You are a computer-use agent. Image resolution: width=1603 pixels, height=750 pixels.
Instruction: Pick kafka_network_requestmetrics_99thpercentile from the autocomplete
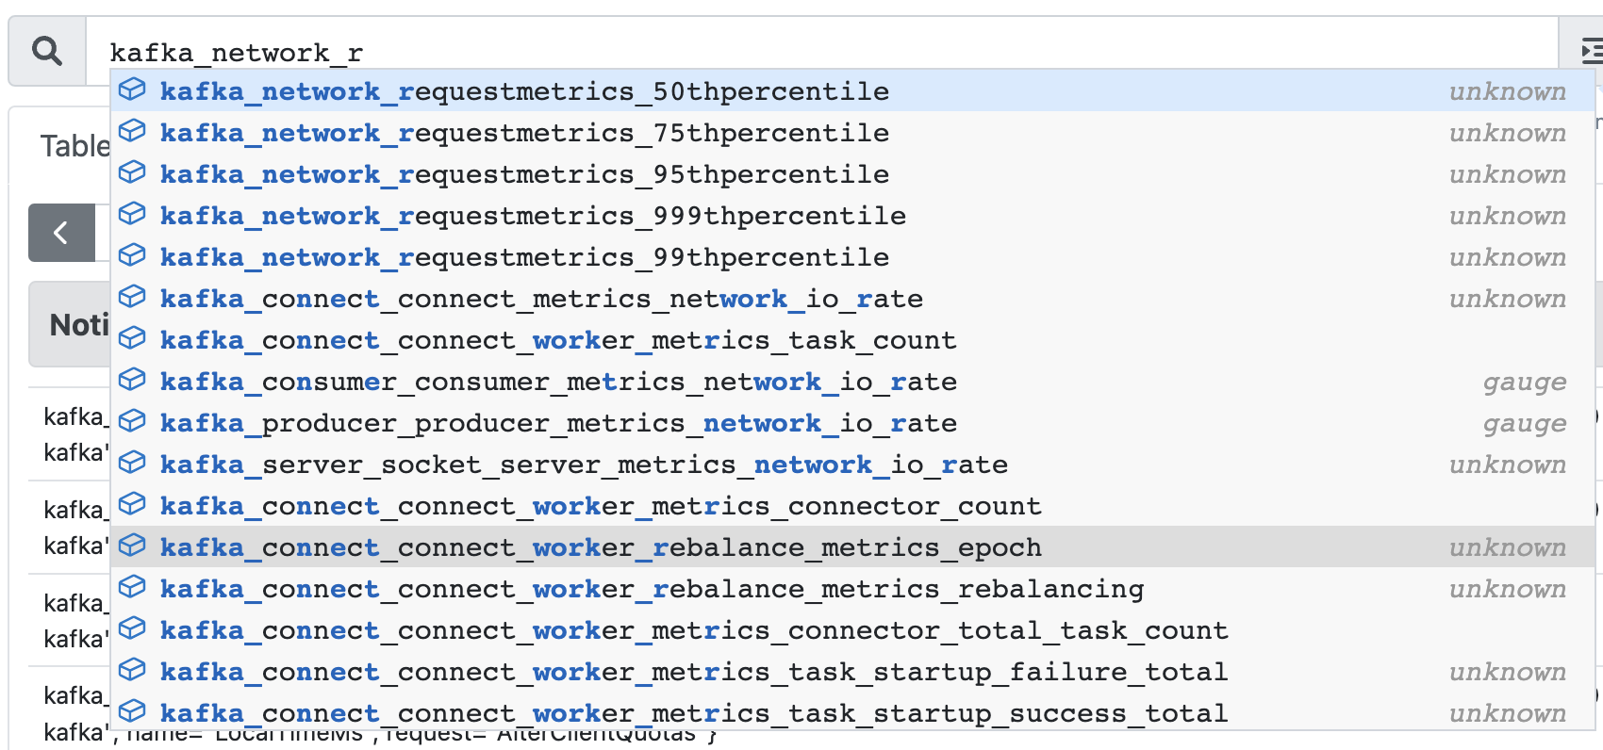tap(852, 256)
